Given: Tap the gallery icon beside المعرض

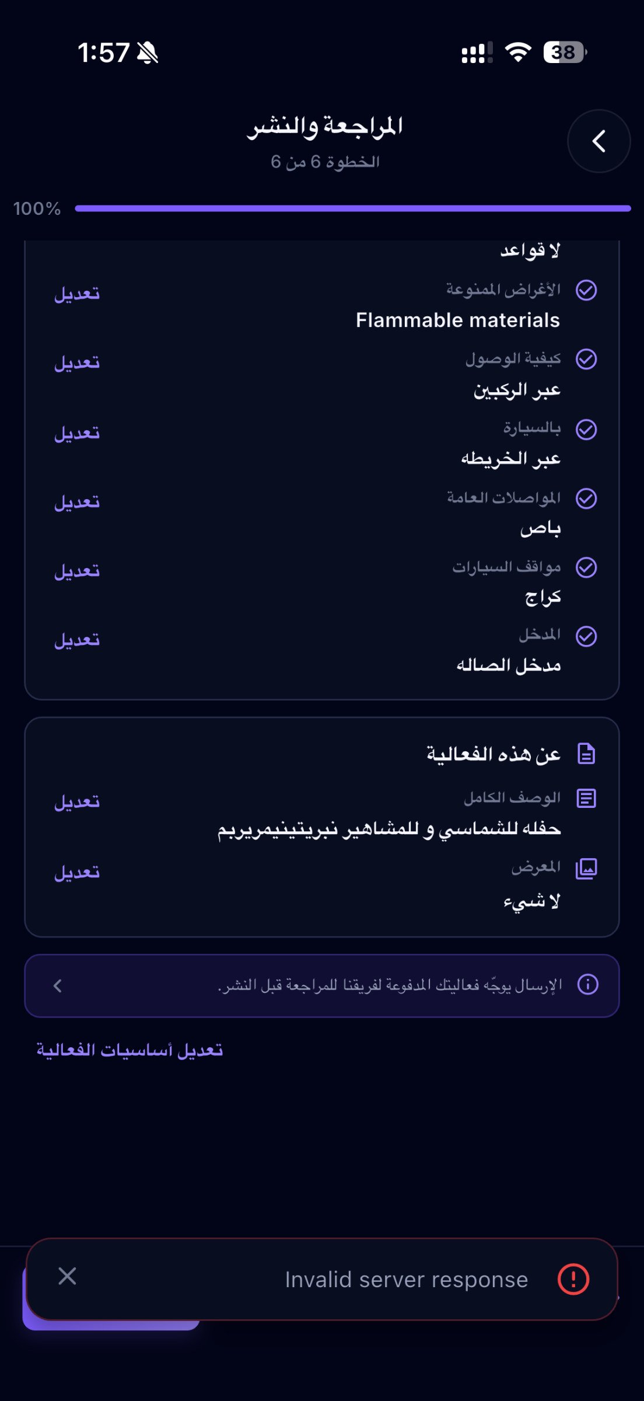Looking at the screenshot, I should pos(586,869).
